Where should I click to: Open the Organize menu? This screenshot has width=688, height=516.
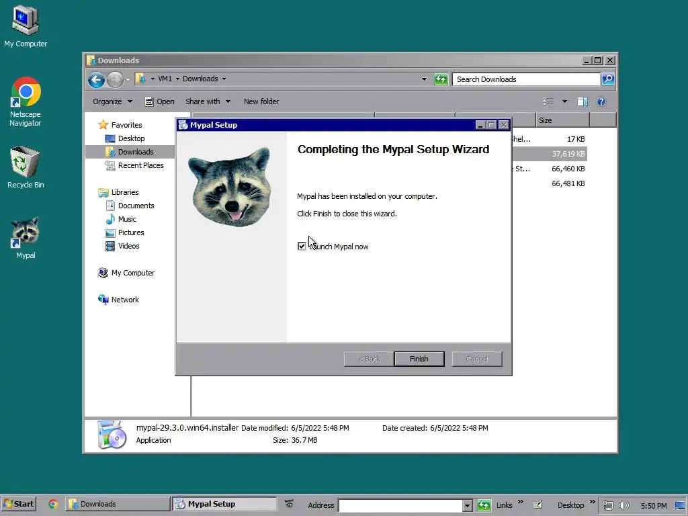(x=112, y=101)
